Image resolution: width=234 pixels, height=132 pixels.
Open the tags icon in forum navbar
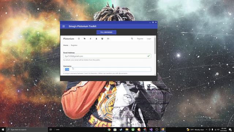(84, 38)
